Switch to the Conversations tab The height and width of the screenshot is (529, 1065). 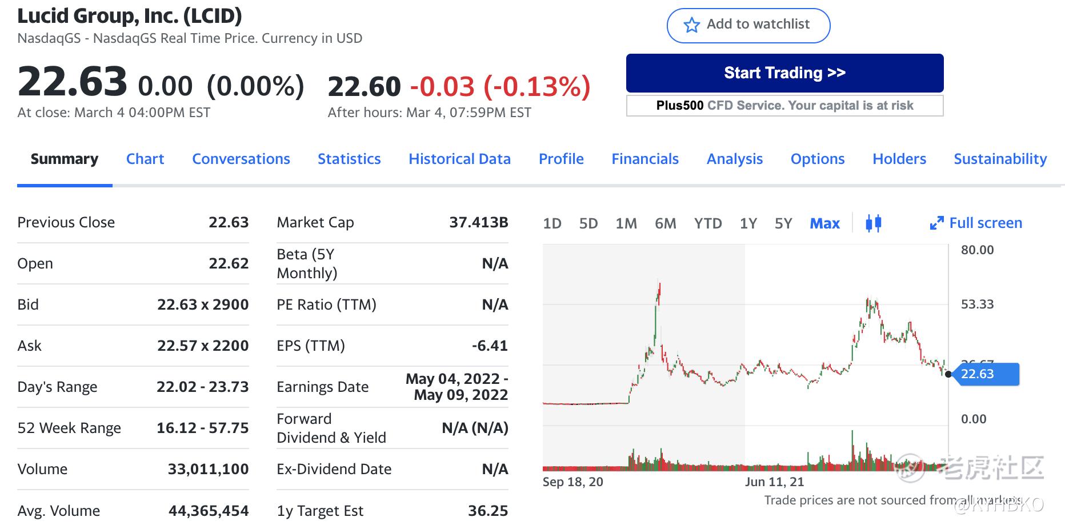tap(241, 159)
